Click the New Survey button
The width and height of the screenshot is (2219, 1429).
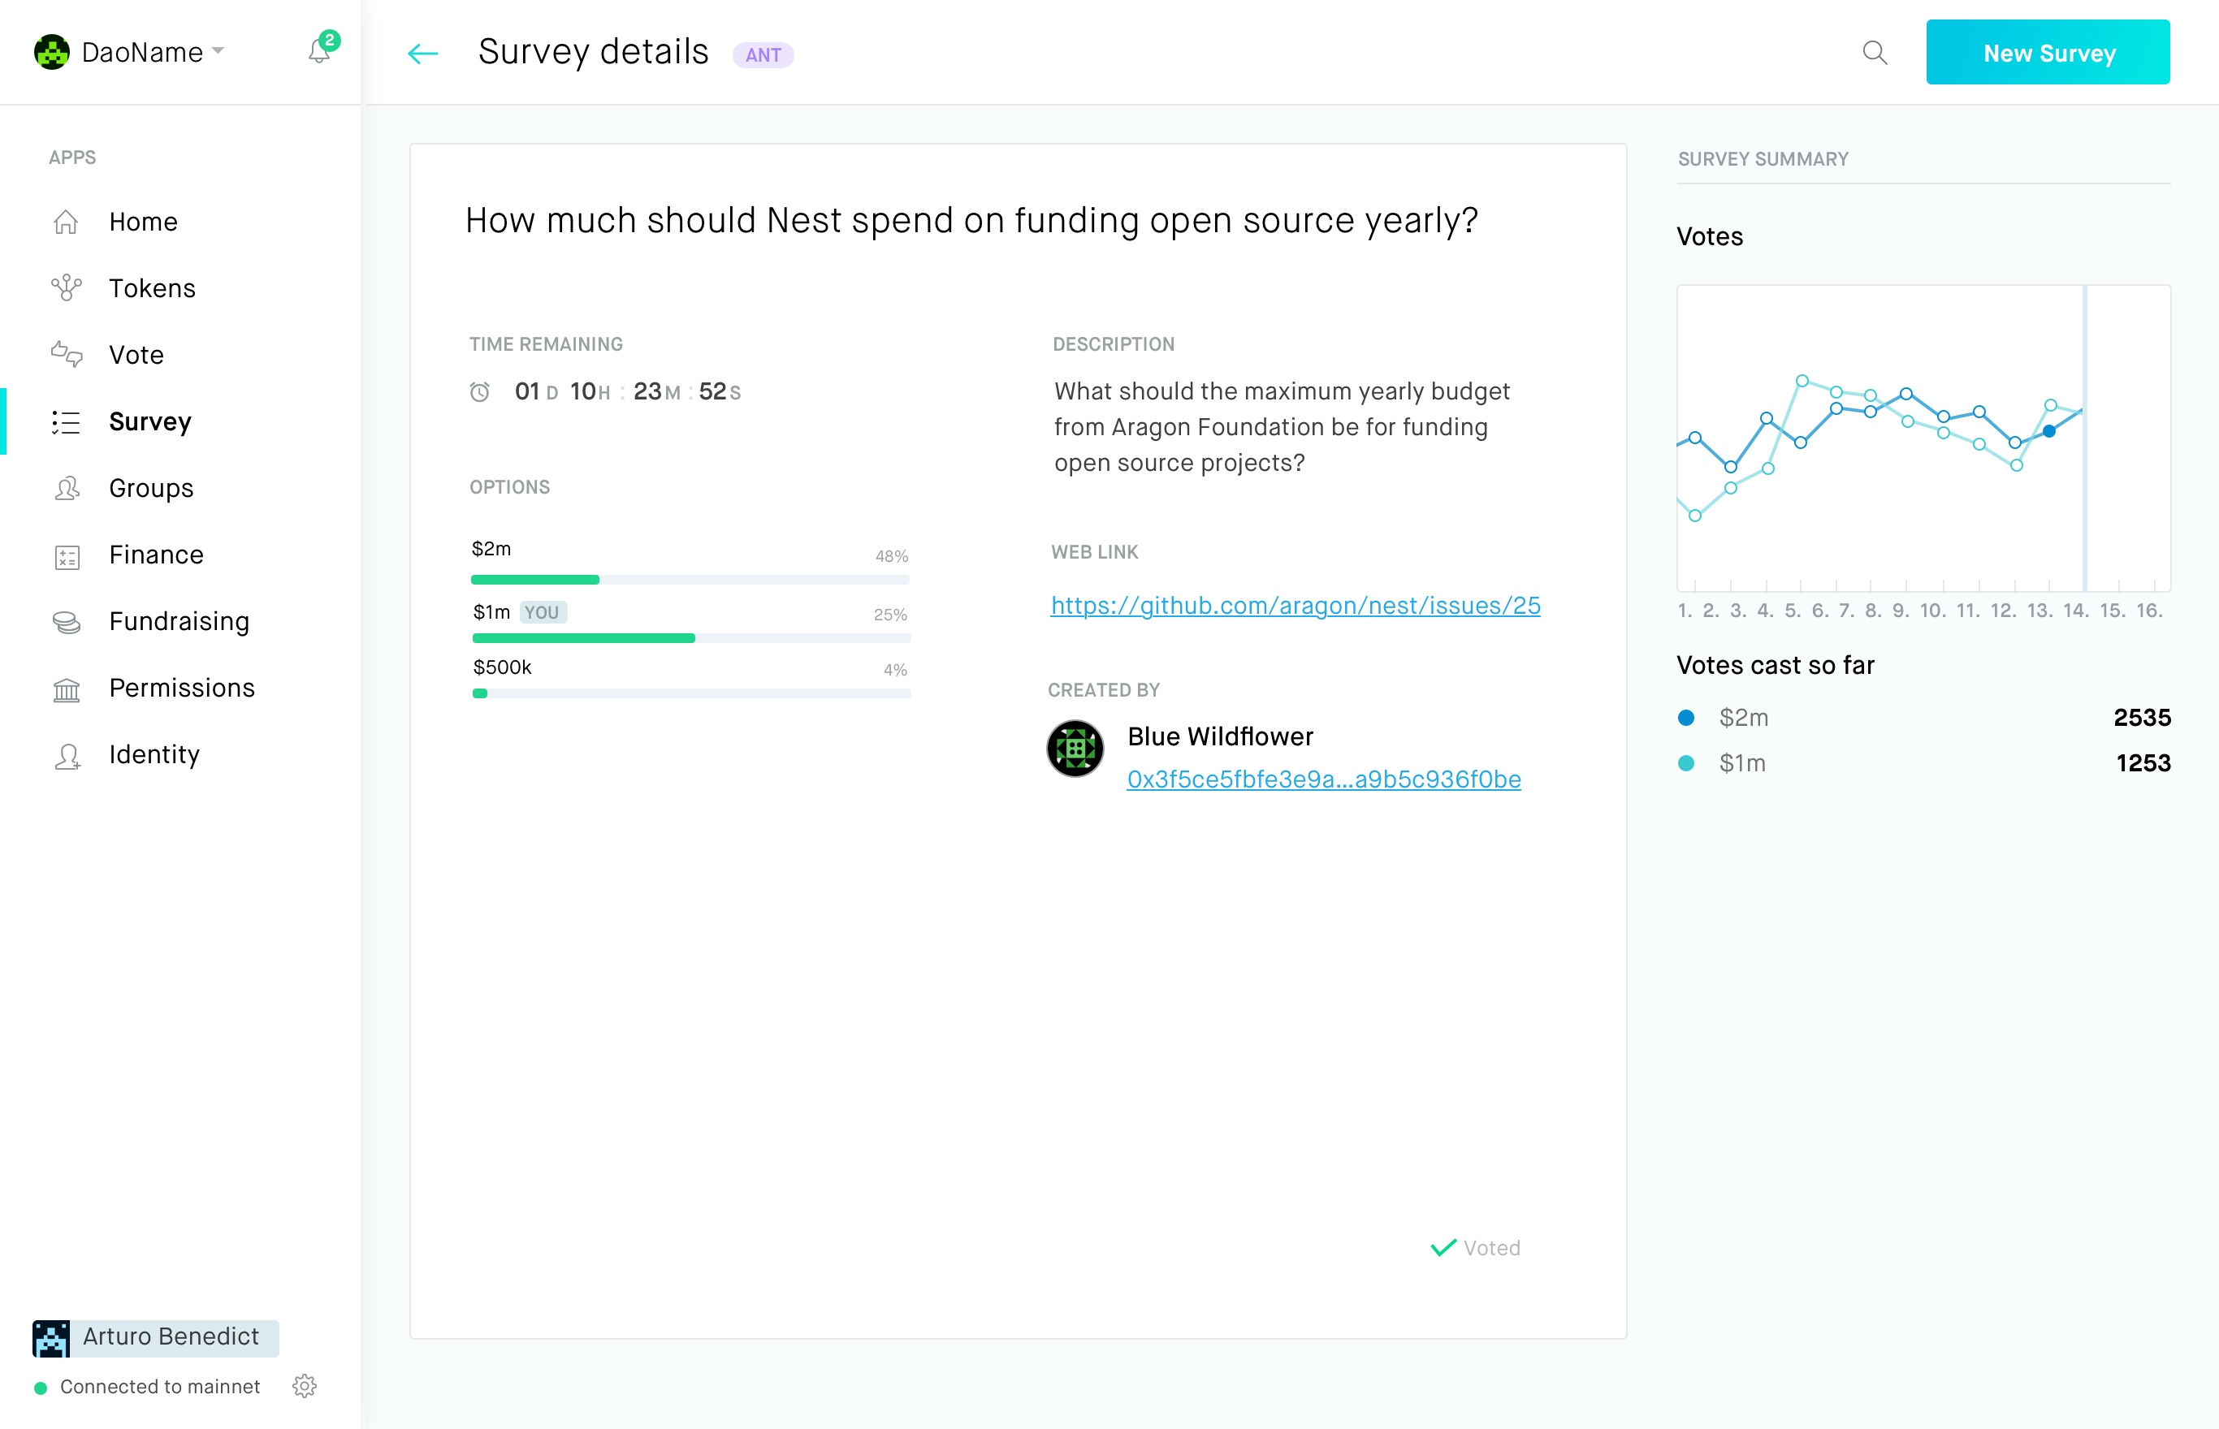coord(2048,53)
